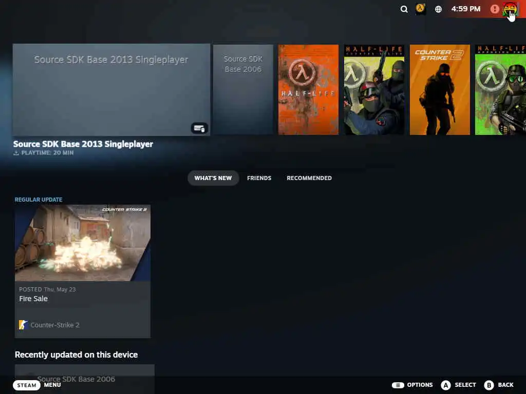Select the Half-Life Counter-Strike cover
This screenshot has height=394, width=526.
[374, 90]
